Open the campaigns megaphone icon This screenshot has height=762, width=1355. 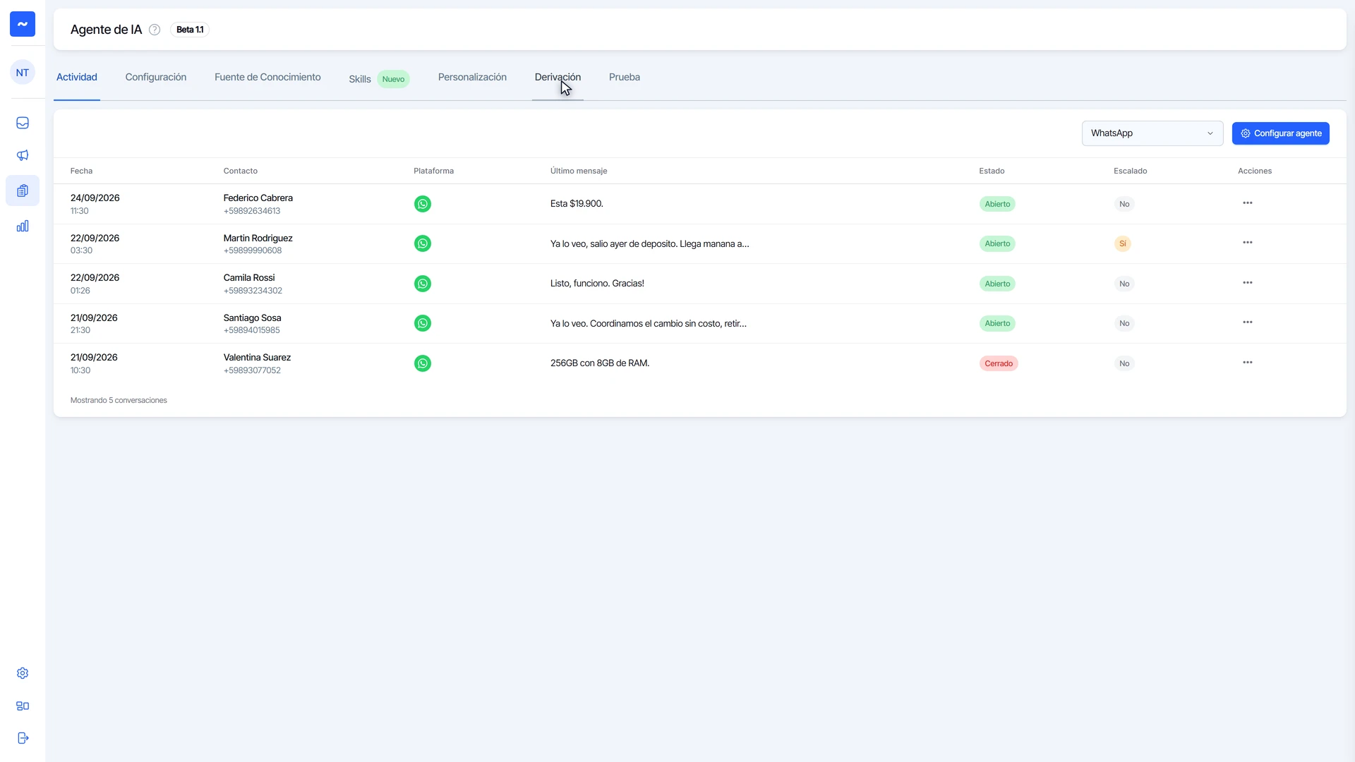coord(23,155)
